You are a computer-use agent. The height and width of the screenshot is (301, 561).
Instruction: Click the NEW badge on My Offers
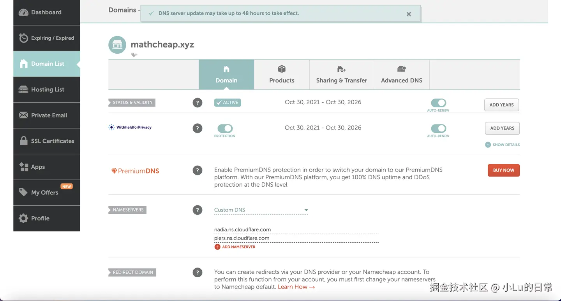[x=67, y=187]
